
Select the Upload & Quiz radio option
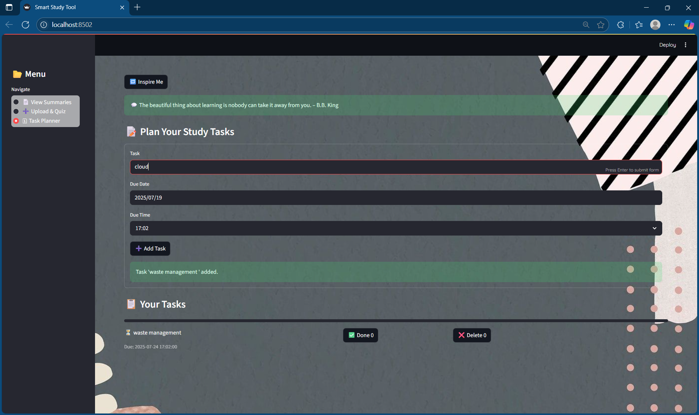click(x=16, y=111)
